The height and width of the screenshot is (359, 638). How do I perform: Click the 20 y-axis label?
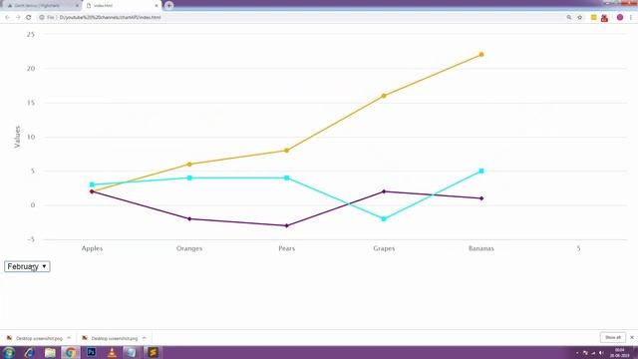coord(31,69)
